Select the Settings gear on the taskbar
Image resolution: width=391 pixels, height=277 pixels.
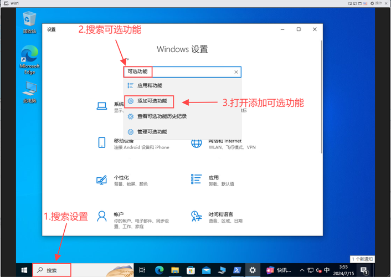[253, 270]
